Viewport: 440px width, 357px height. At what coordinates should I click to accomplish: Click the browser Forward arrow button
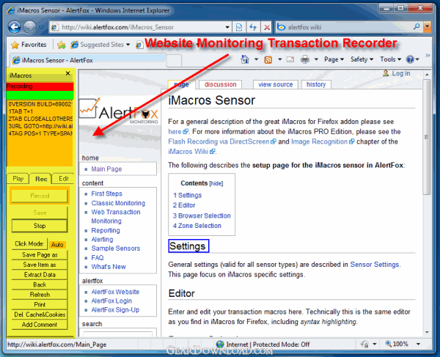[29, 27]
